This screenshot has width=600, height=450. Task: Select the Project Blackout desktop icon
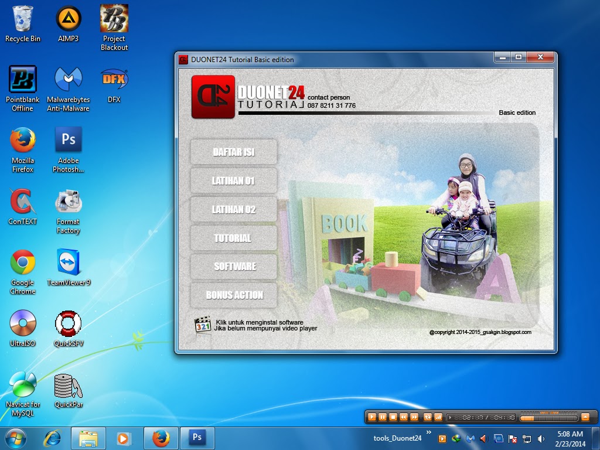[114, 28]
